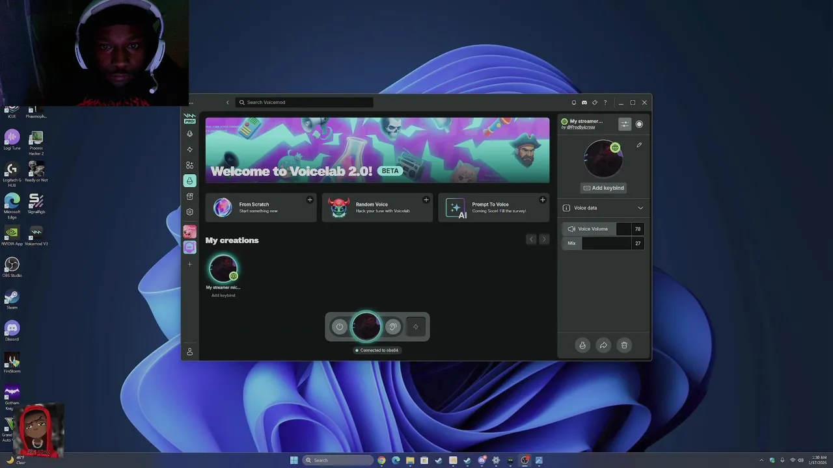Screen dimensions: 833x468
Task: Click plus on Random Voice card
Action: pyautogui.click(x=426, y=200)
